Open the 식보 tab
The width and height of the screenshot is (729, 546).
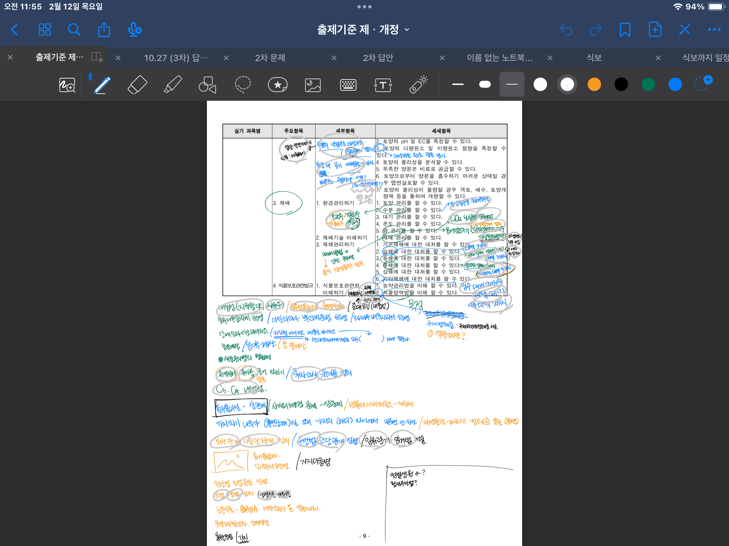(x=594, y=58)
